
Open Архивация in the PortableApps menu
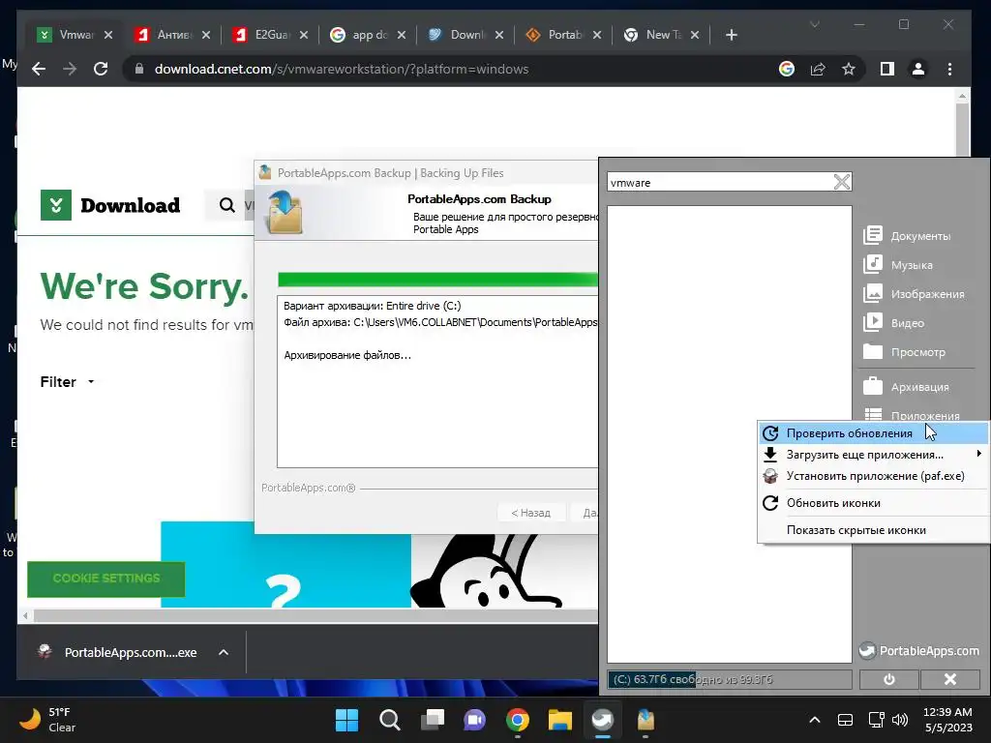(906, 387)
